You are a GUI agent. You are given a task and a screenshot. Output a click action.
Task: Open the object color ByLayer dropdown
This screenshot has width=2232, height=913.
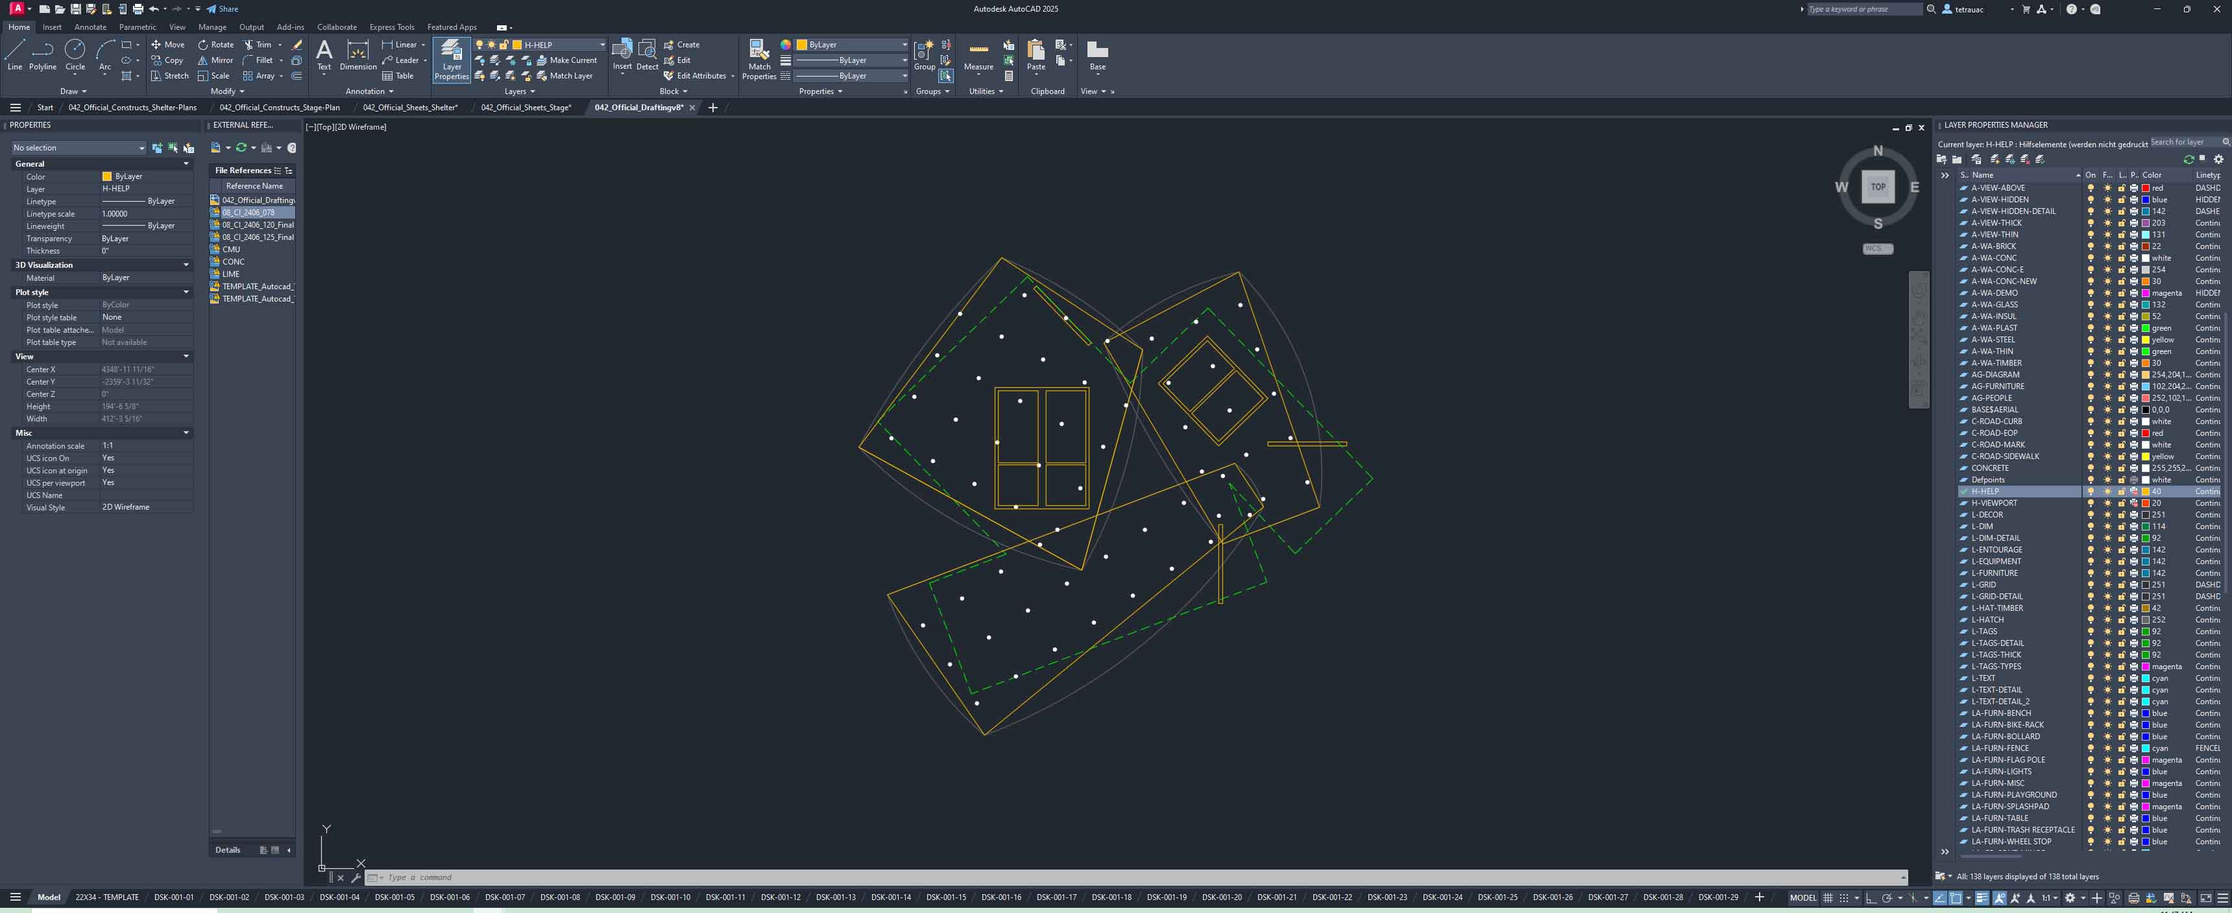click(852, 44)
